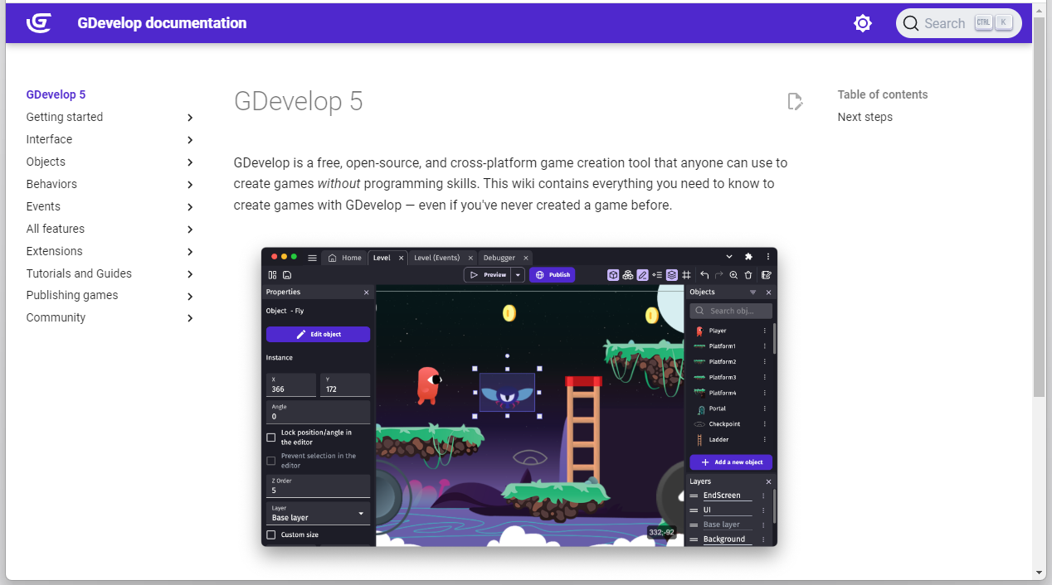Expand the chevron beside Extensions
Screen dimensions: 1052x585
click(x=190, y=252)
